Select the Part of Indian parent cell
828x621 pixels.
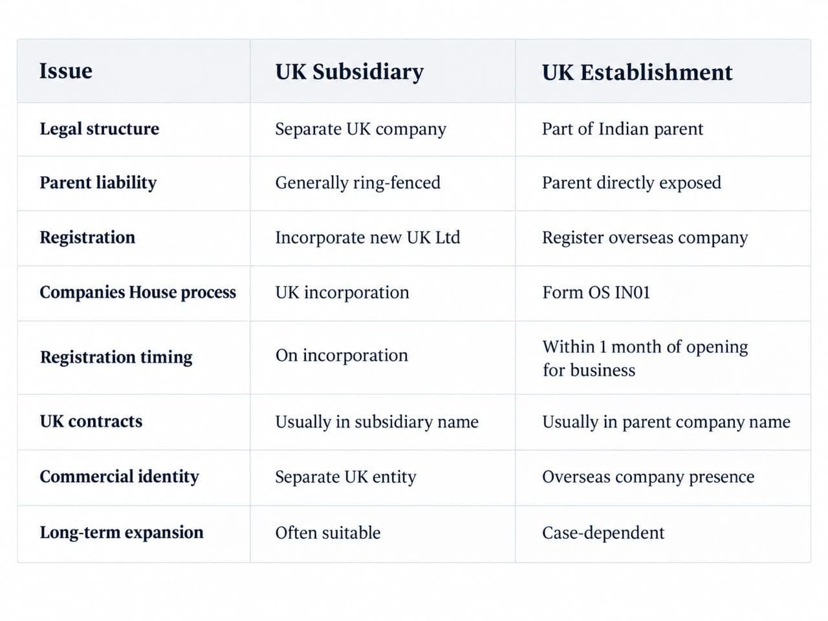[x=622, y=129]
